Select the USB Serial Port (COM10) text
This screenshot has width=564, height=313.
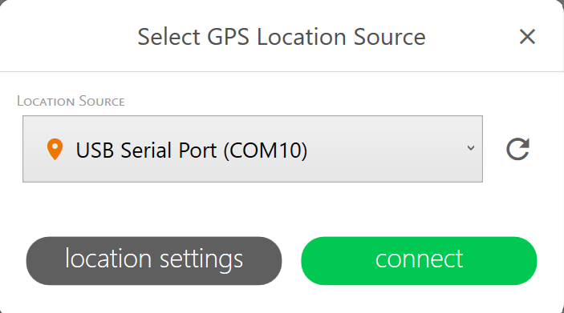(192, 150)
